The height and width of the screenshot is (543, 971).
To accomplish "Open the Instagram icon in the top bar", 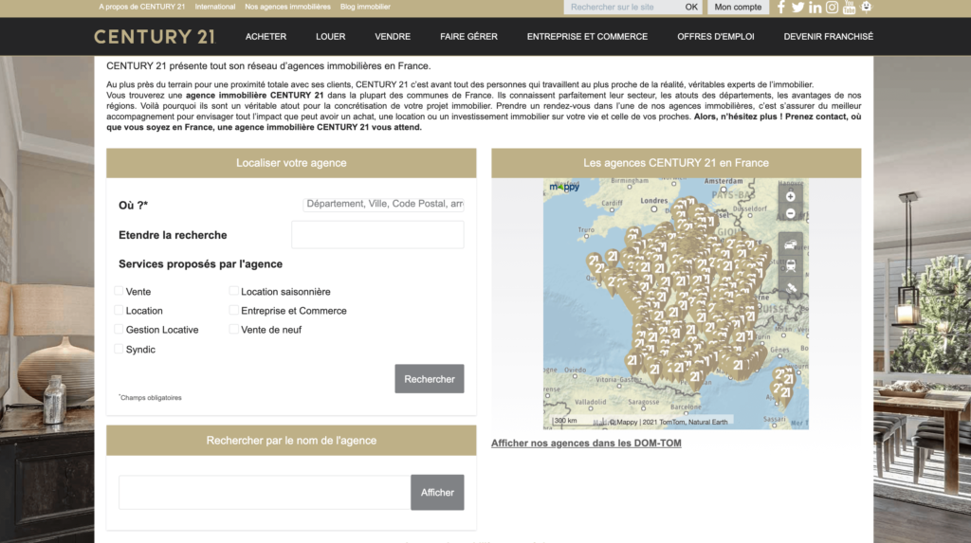I will (832, 8).
